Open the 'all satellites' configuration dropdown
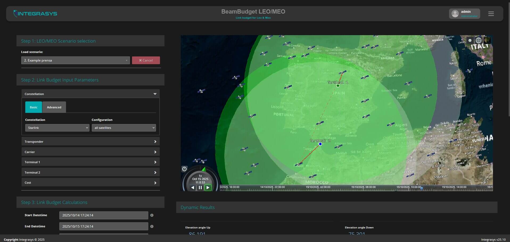510x242 pixels. [x=124, y=128]
